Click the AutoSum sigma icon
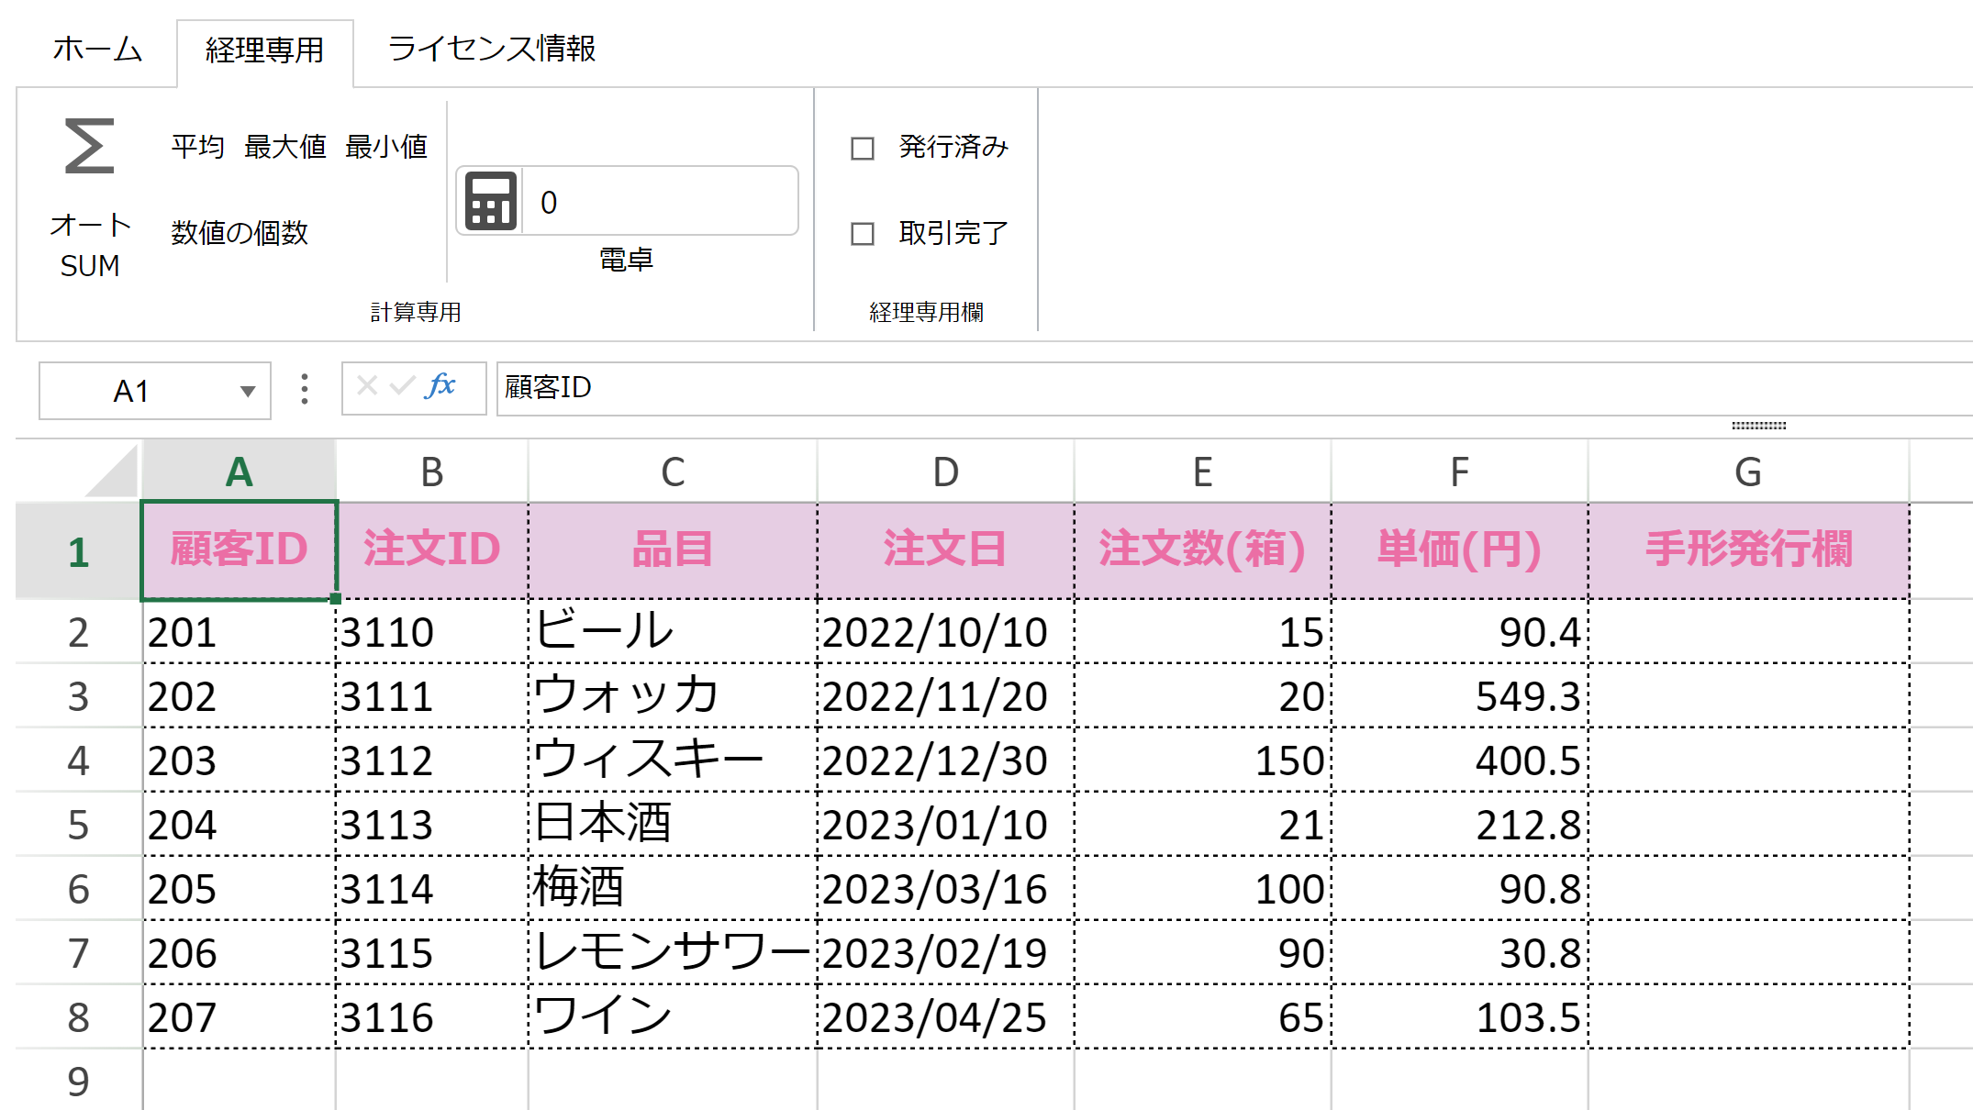 (90, 146)
